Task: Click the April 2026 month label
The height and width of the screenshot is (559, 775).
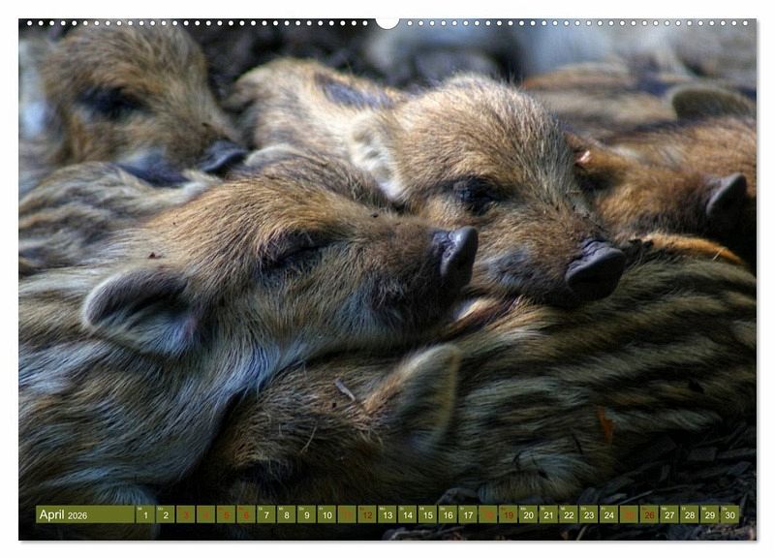Action: point(64,514)
